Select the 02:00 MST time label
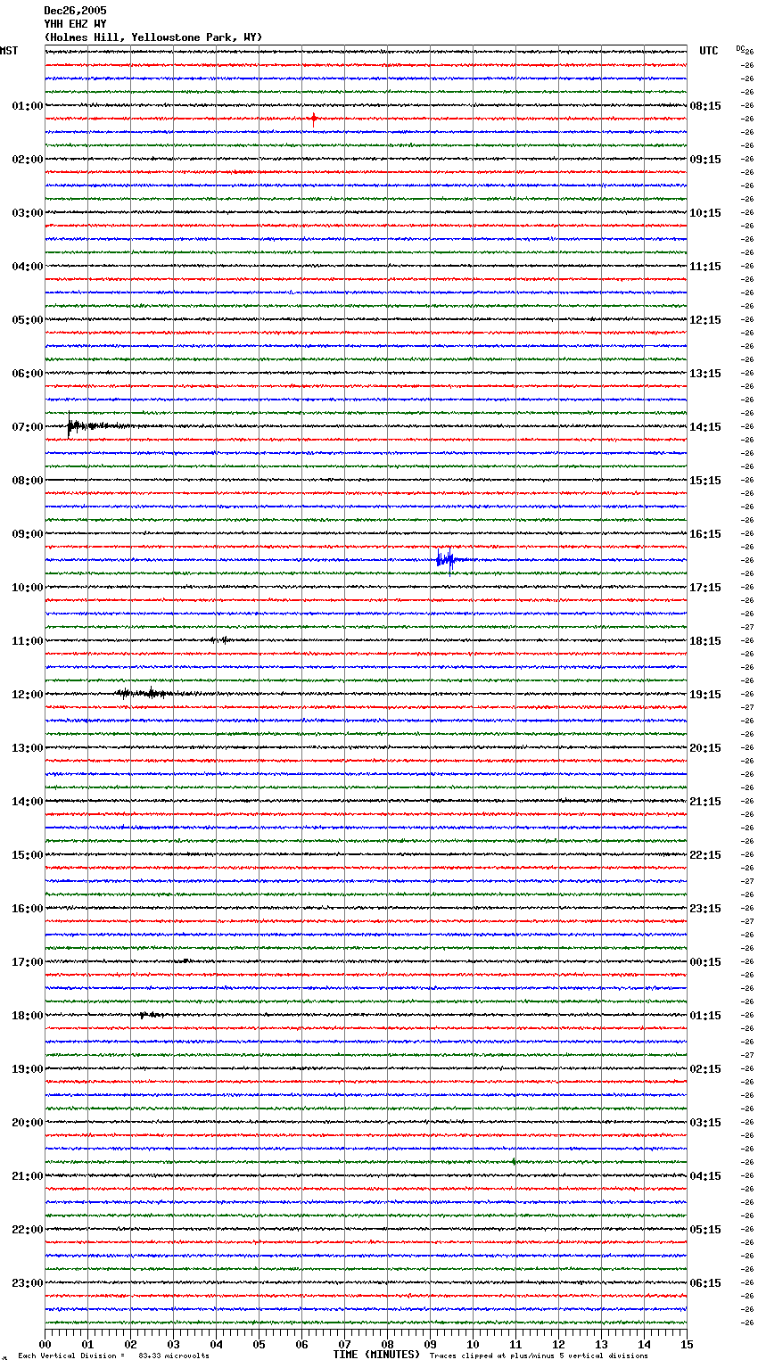Viewport: 758px width, 1368px height. [28, 160]
